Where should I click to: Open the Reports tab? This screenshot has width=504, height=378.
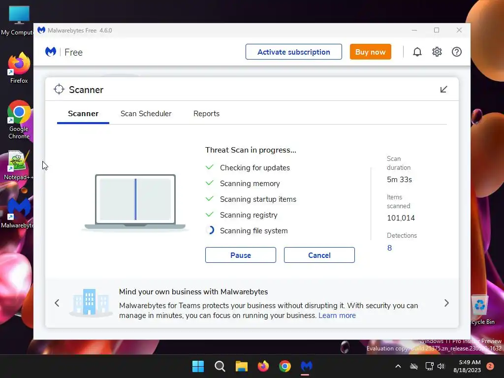206,114
